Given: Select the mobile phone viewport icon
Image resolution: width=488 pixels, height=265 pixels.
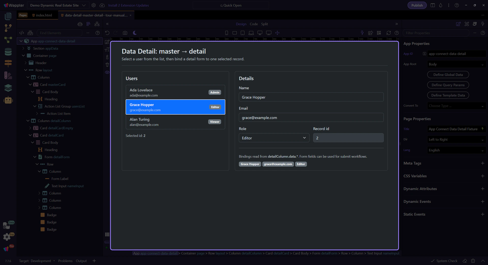Looking at the screenshot, I should tap(226, 33).
